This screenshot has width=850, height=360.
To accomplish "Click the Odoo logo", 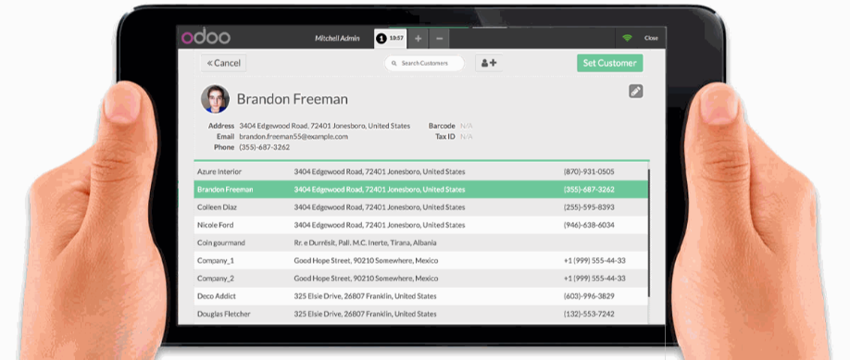I will (x=206, y=37).
